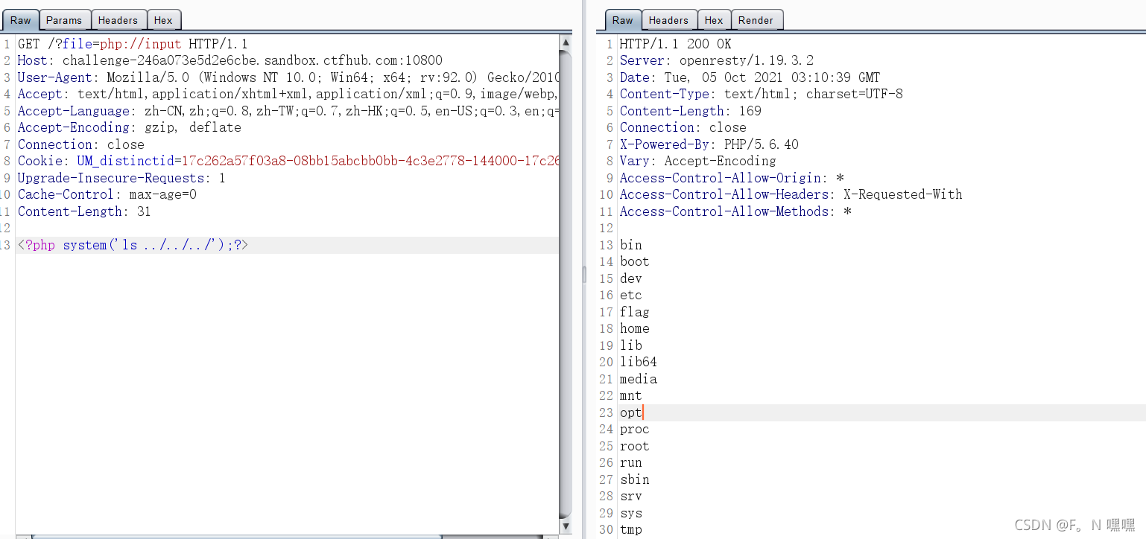1146x539 pixels.
Task: Open the response Headers tab beside Raw
Action: pyautogui.click(x=668, y=20)
